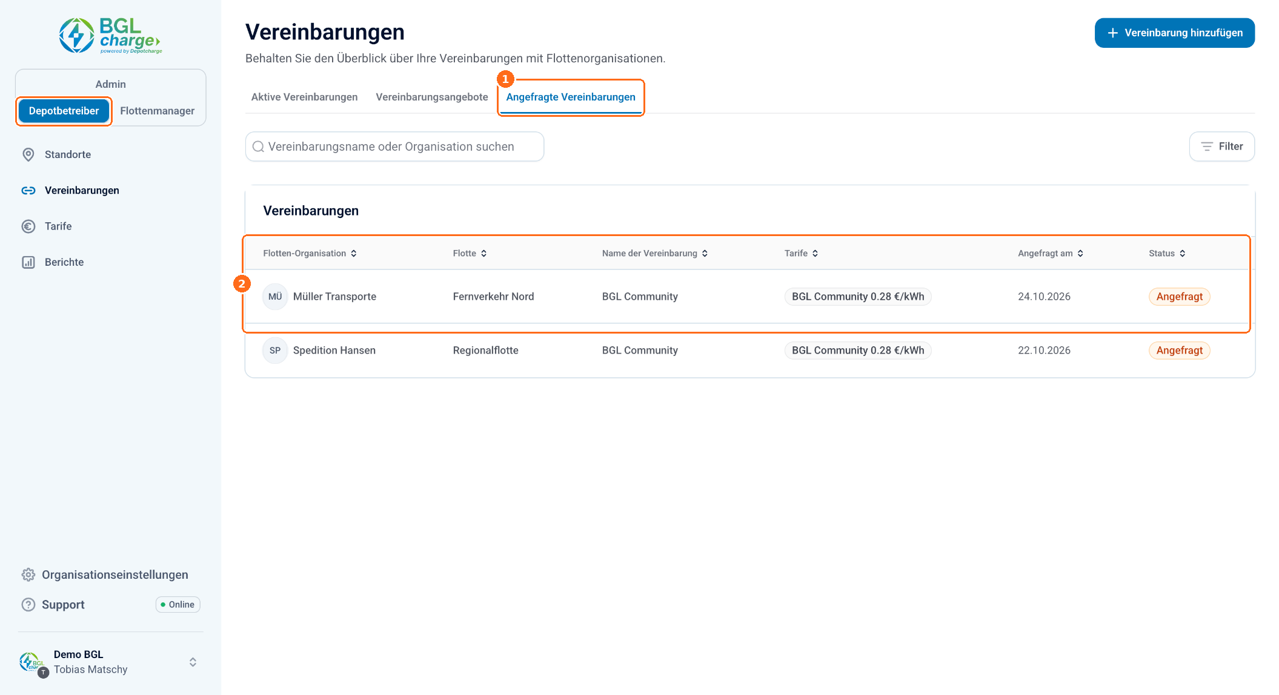
Task: Sort by Status column
Action: point(1168,253)
